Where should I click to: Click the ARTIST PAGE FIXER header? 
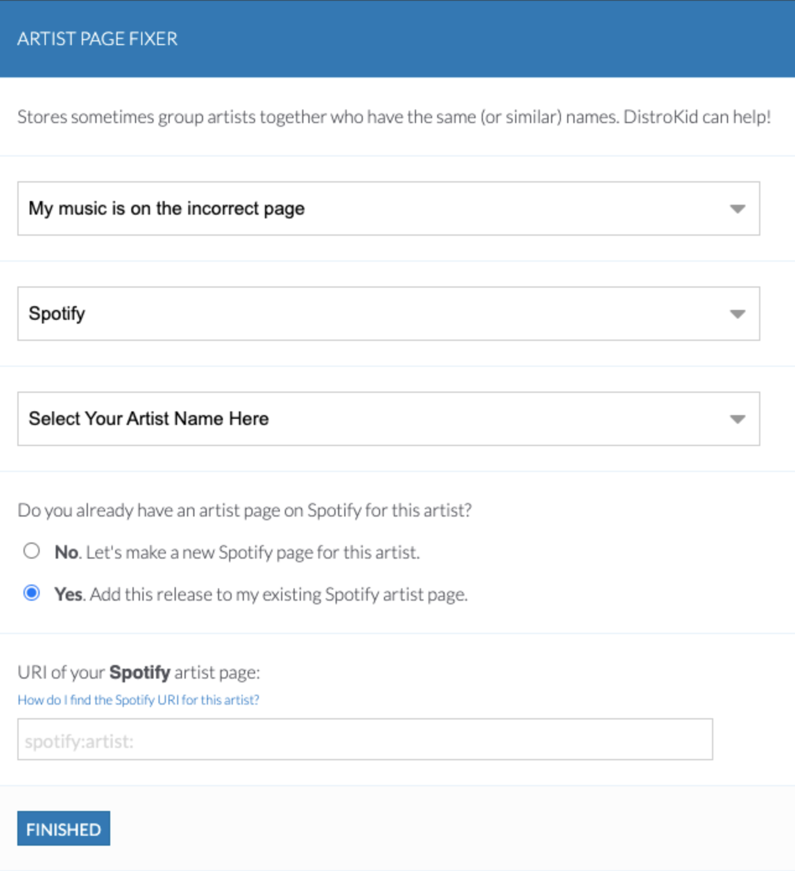(x=98, y=38)
